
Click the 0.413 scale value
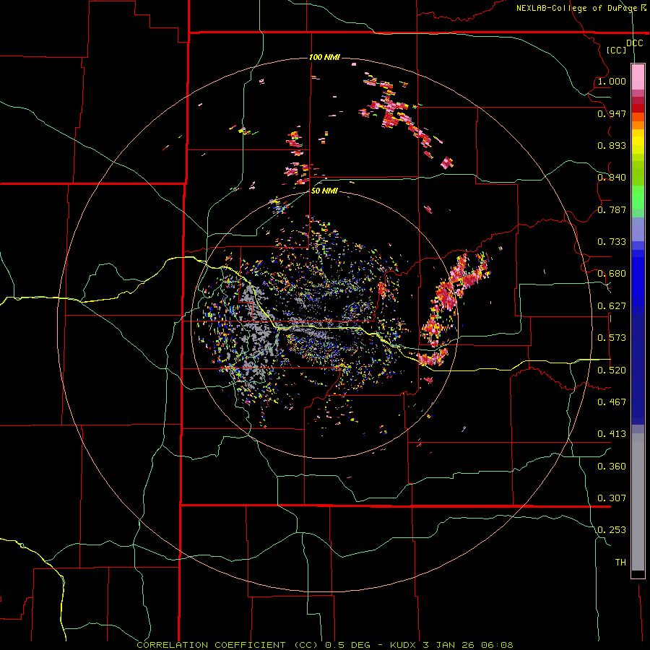click(x=612, y=434)
